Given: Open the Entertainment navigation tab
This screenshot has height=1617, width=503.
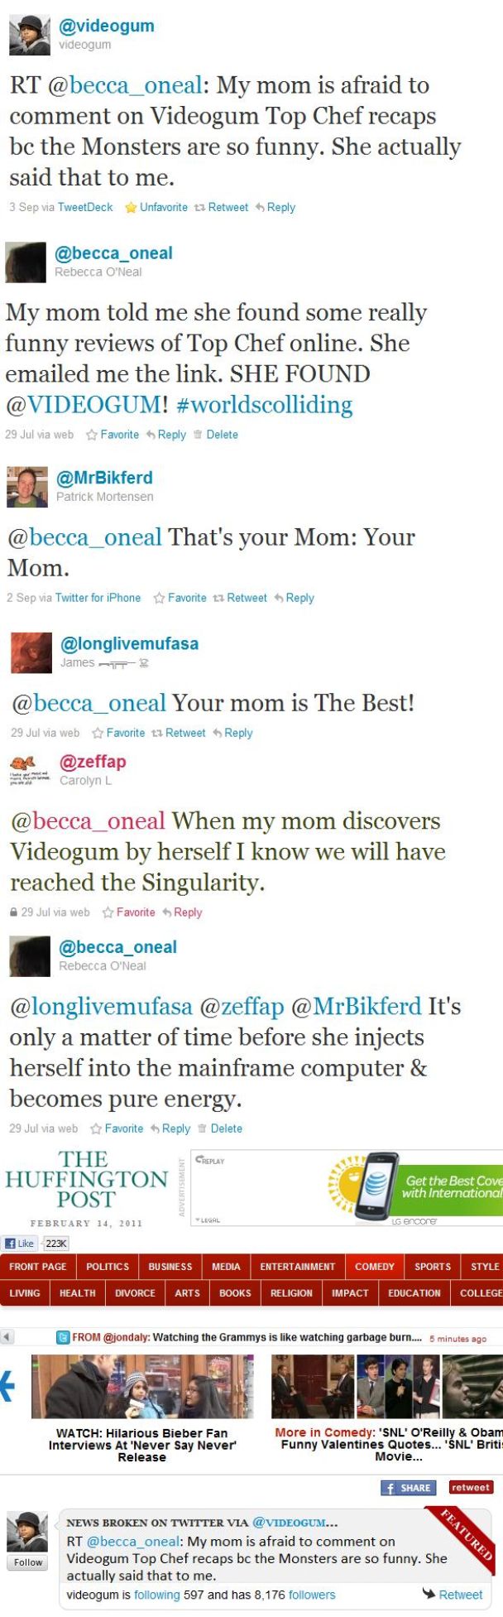Looking at the screenshot, I should (x=297, y=1267).
